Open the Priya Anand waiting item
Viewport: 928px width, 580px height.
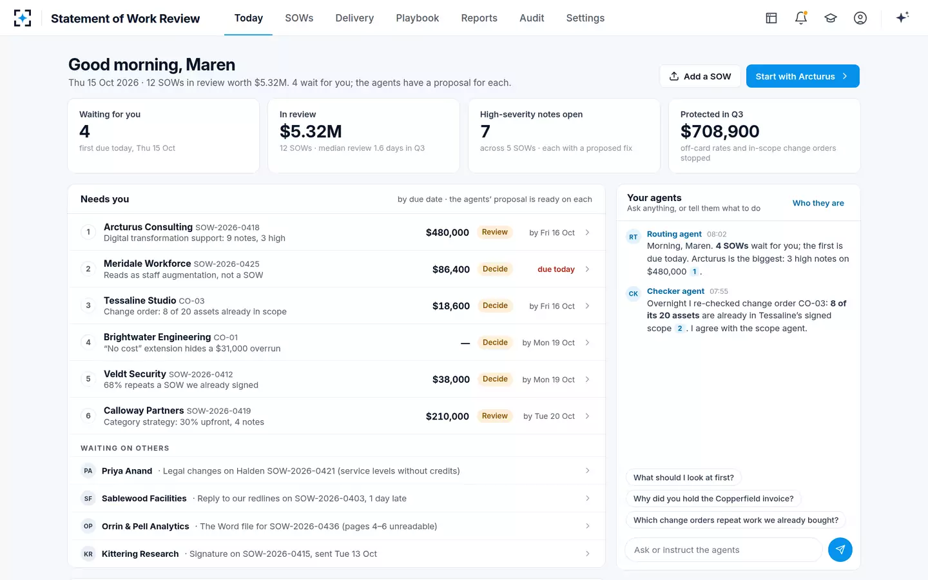pos(336,471)
